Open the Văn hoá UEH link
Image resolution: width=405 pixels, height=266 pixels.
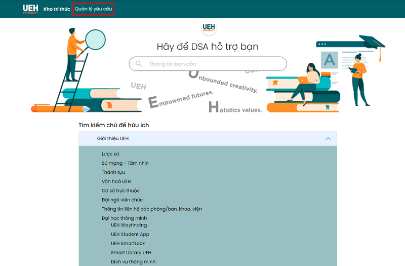pos(116,181)
